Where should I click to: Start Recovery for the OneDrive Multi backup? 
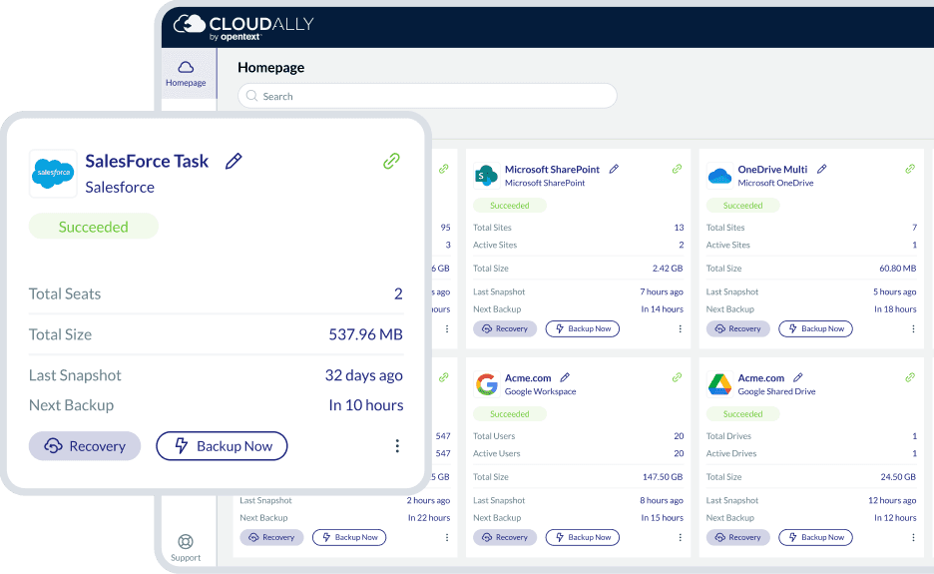coord(738,328)
